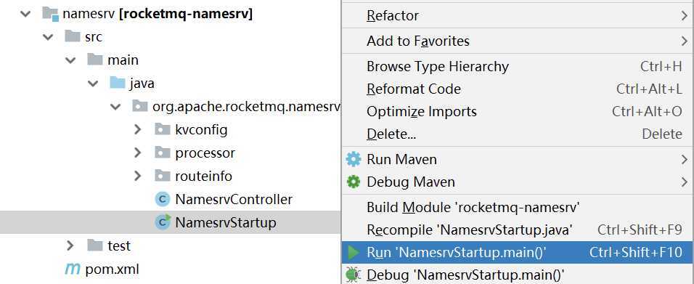Screen dimensions: 694x284
Task: Click the NamesrvController class icon
Action: (163, 199)
